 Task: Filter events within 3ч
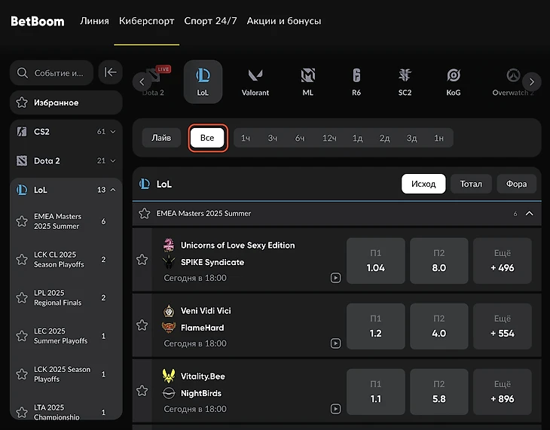pos(273,139)
